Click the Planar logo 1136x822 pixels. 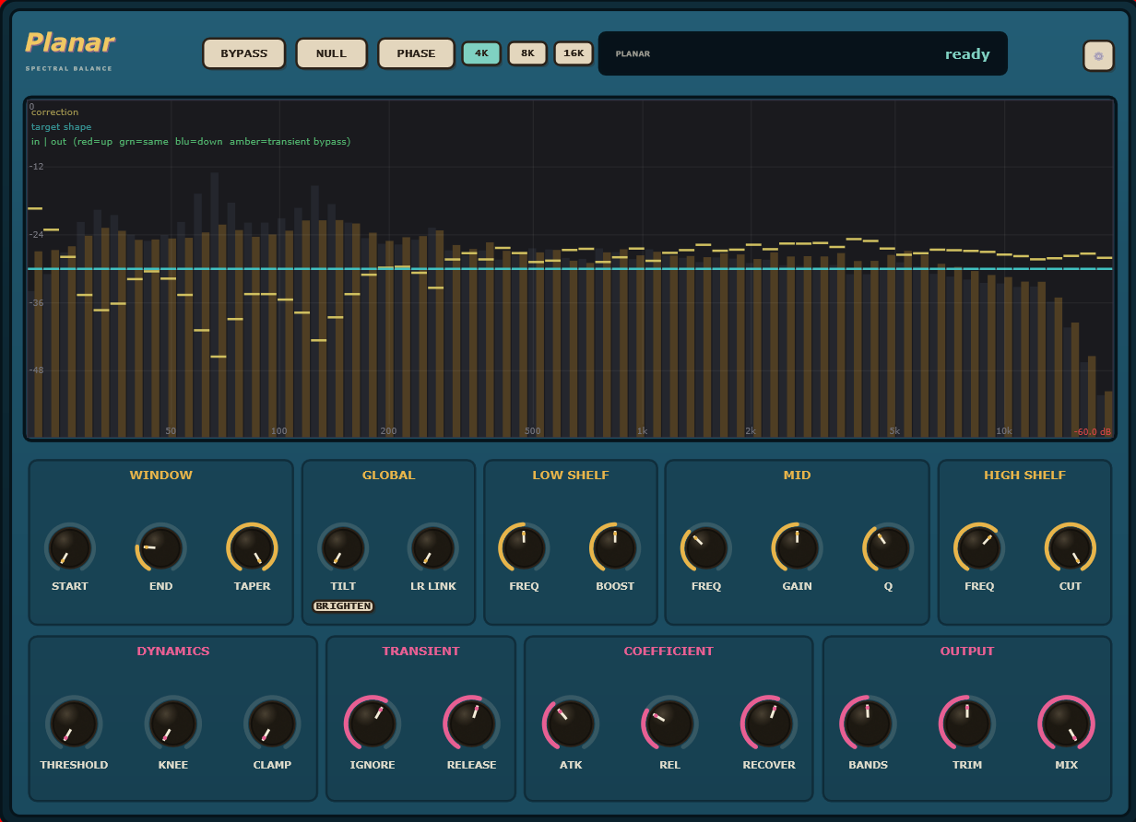pyautogui.click(x=70, y=43)
